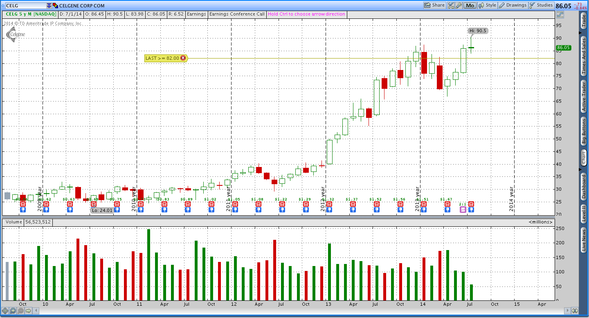Click the Hi: 90.5 price bubble
Viewport: 589px width, 318px height.
pos(478,31)
